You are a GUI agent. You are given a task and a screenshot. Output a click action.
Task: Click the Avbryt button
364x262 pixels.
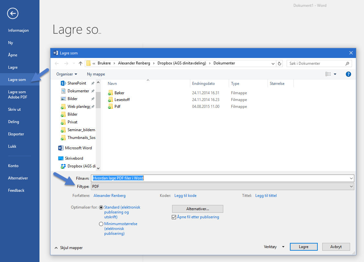pyautogui.click(x=336, y=247)
